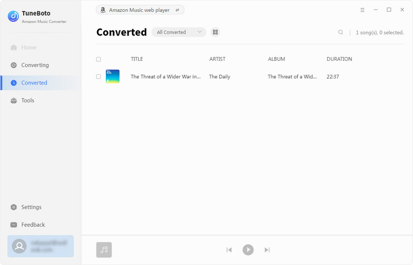Screen dimensions: 413x265
Task: Click the '1 song(s), 0 selected.' status text
Action: click(379, 32)
